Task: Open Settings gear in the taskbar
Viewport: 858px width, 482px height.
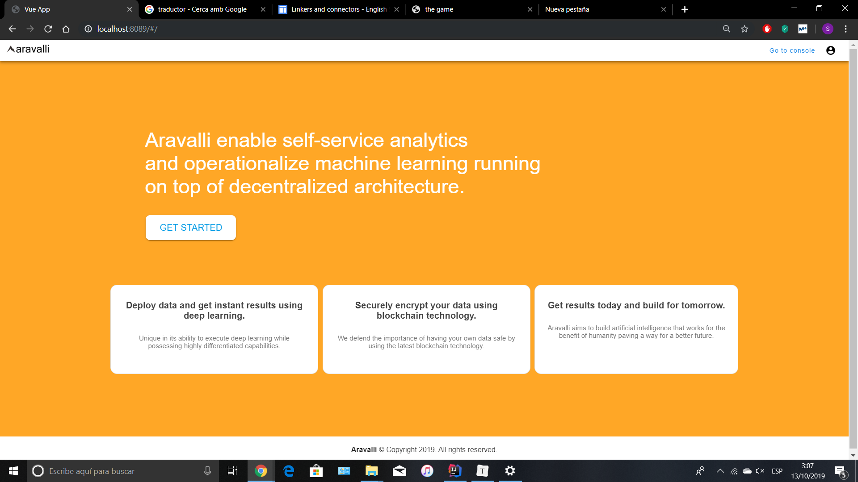Action: tap(510, 471)
